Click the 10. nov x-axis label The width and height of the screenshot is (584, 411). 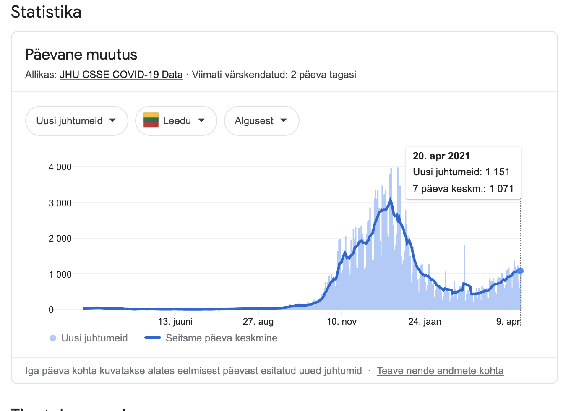342,322
